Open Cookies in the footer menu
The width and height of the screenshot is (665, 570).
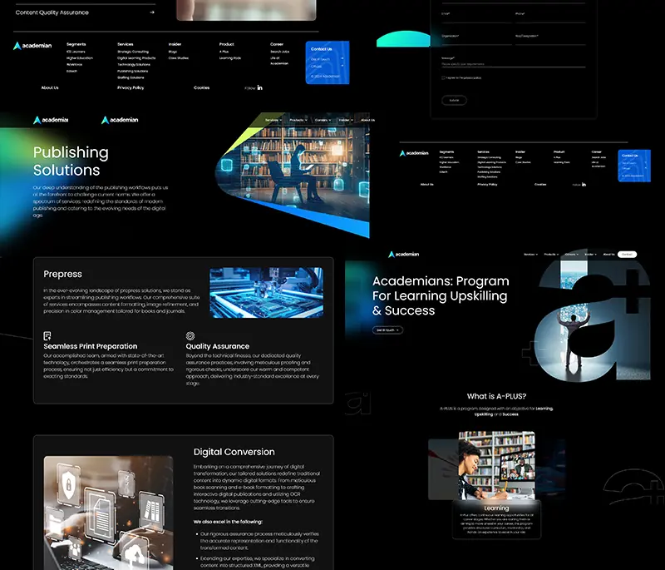pos(200,87)
